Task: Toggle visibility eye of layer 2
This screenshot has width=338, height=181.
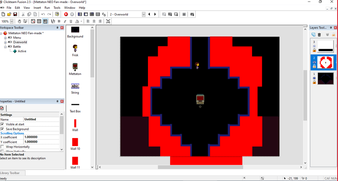Action: (x=314, y=62)
